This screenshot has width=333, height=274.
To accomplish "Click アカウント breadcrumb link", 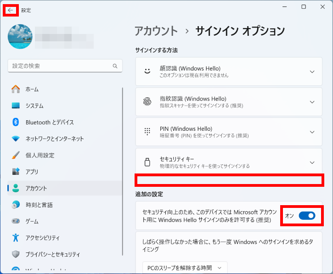I will [x=156, y=31].
